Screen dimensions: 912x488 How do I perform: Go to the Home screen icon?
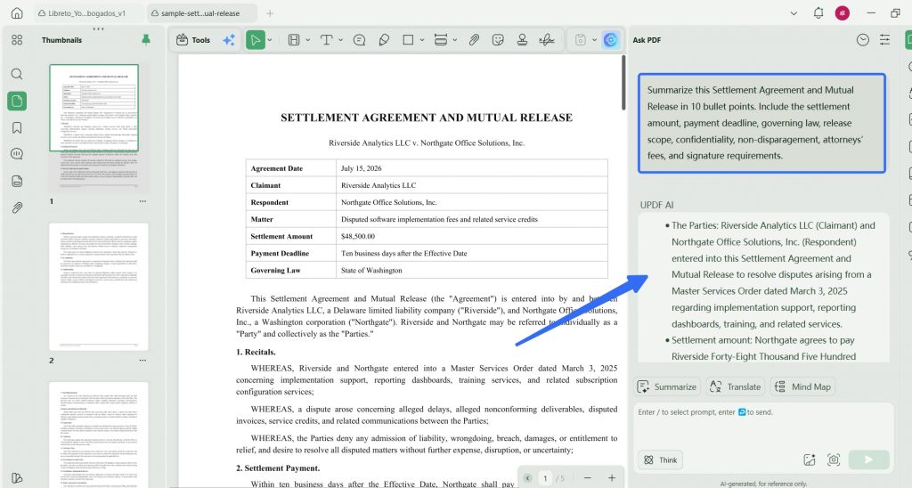pos(17,12)
